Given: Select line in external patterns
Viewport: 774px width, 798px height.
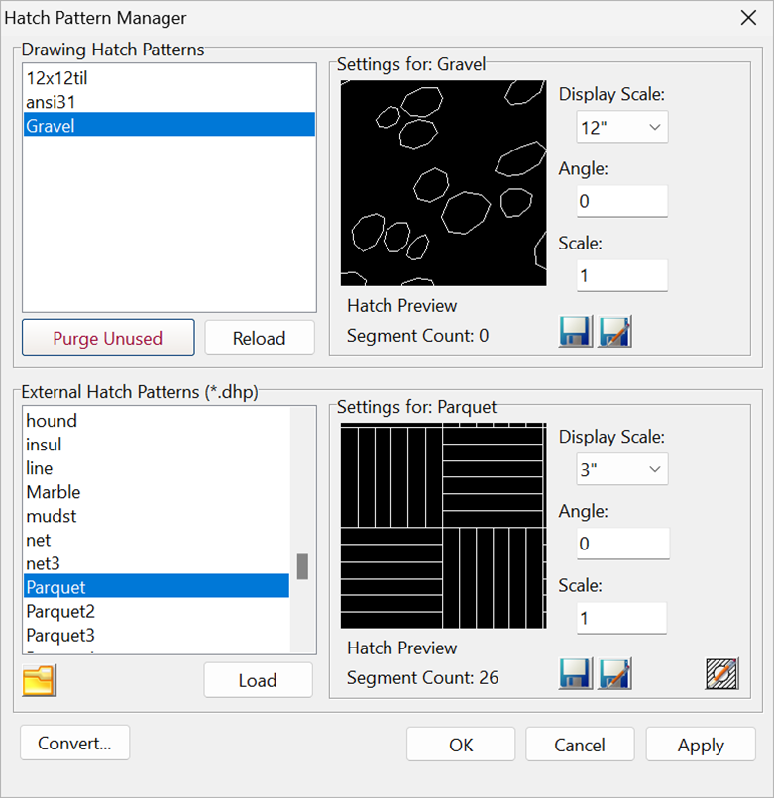Looking at the screenshot, I should 157,468.
